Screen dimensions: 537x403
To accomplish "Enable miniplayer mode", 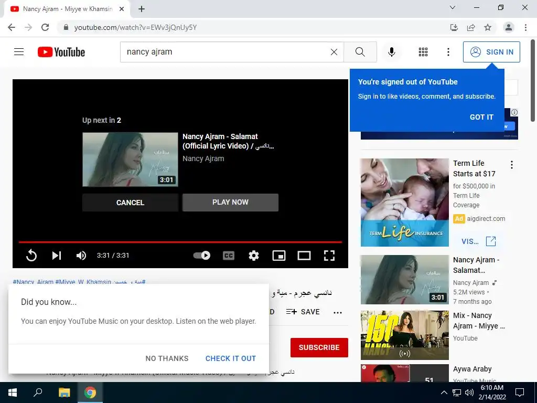I will [x=279, y=256].
